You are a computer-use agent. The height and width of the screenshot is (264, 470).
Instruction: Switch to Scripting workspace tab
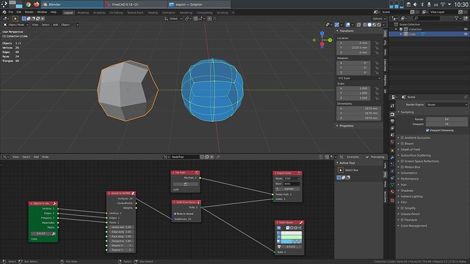click(x=223, y=12)
